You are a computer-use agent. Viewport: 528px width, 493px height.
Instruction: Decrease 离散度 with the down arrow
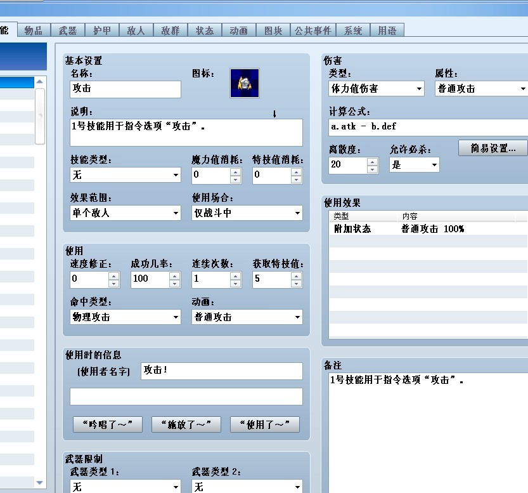coord(372,169)
